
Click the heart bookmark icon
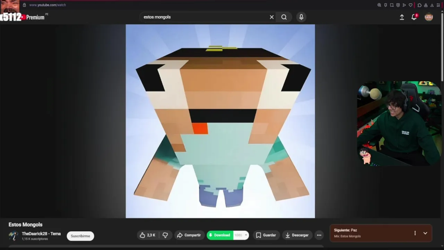pos(411,5)
